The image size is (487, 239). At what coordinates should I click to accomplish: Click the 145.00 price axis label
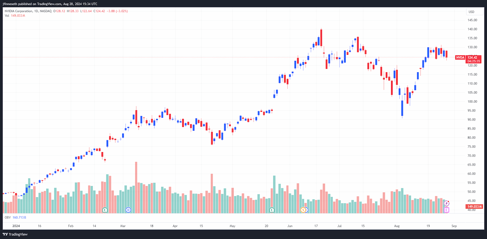(x=472, y=20)
